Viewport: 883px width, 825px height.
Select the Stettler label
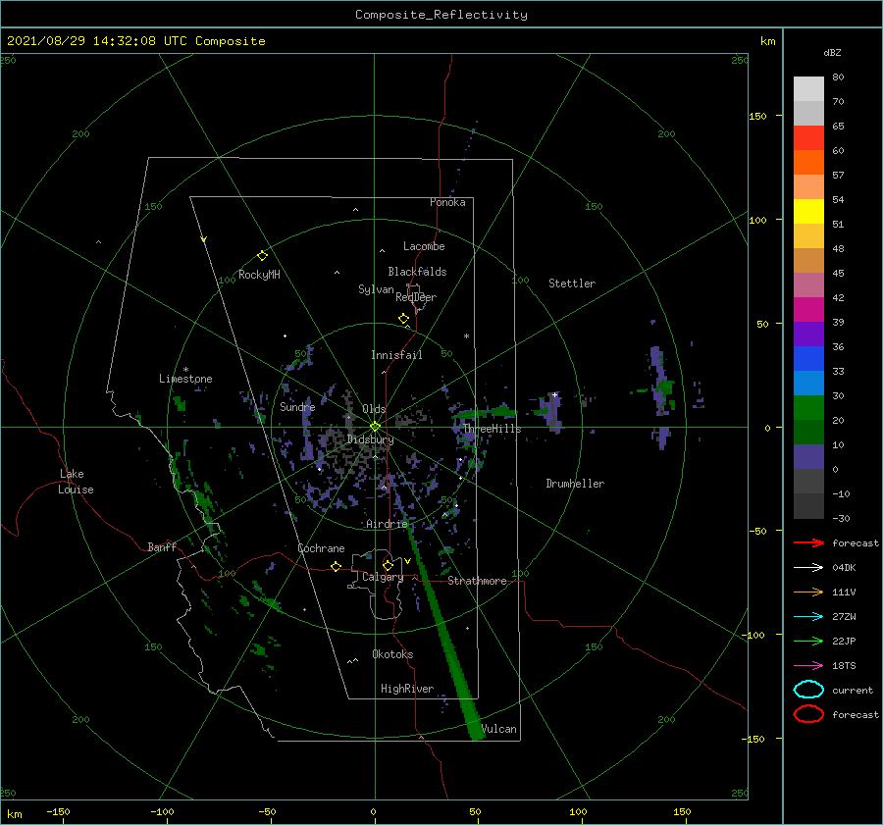[572, 284]
